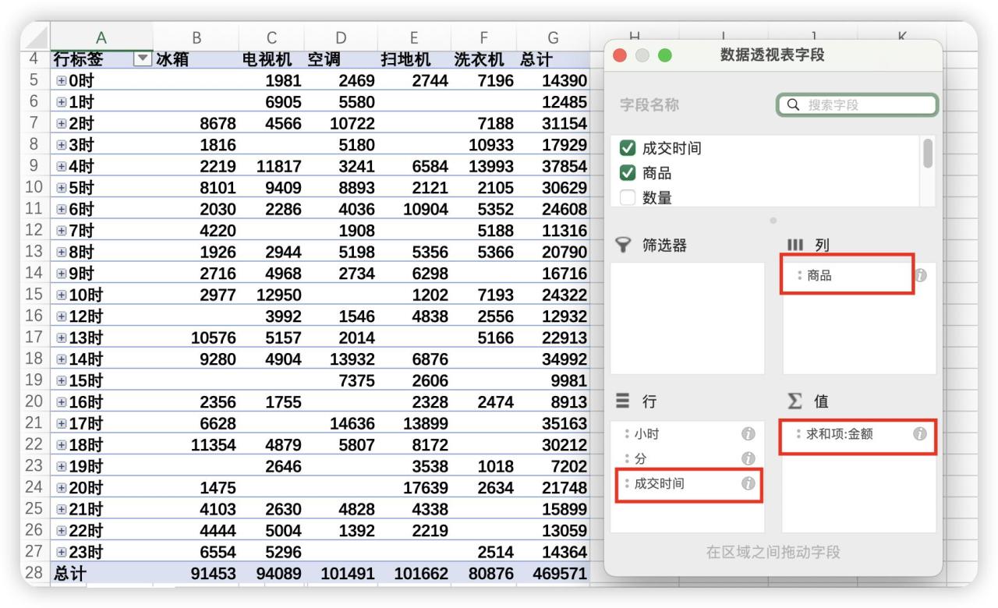This screenshot has width=998, height=608.
Task: Select column G header
Action: pos(553,37)
